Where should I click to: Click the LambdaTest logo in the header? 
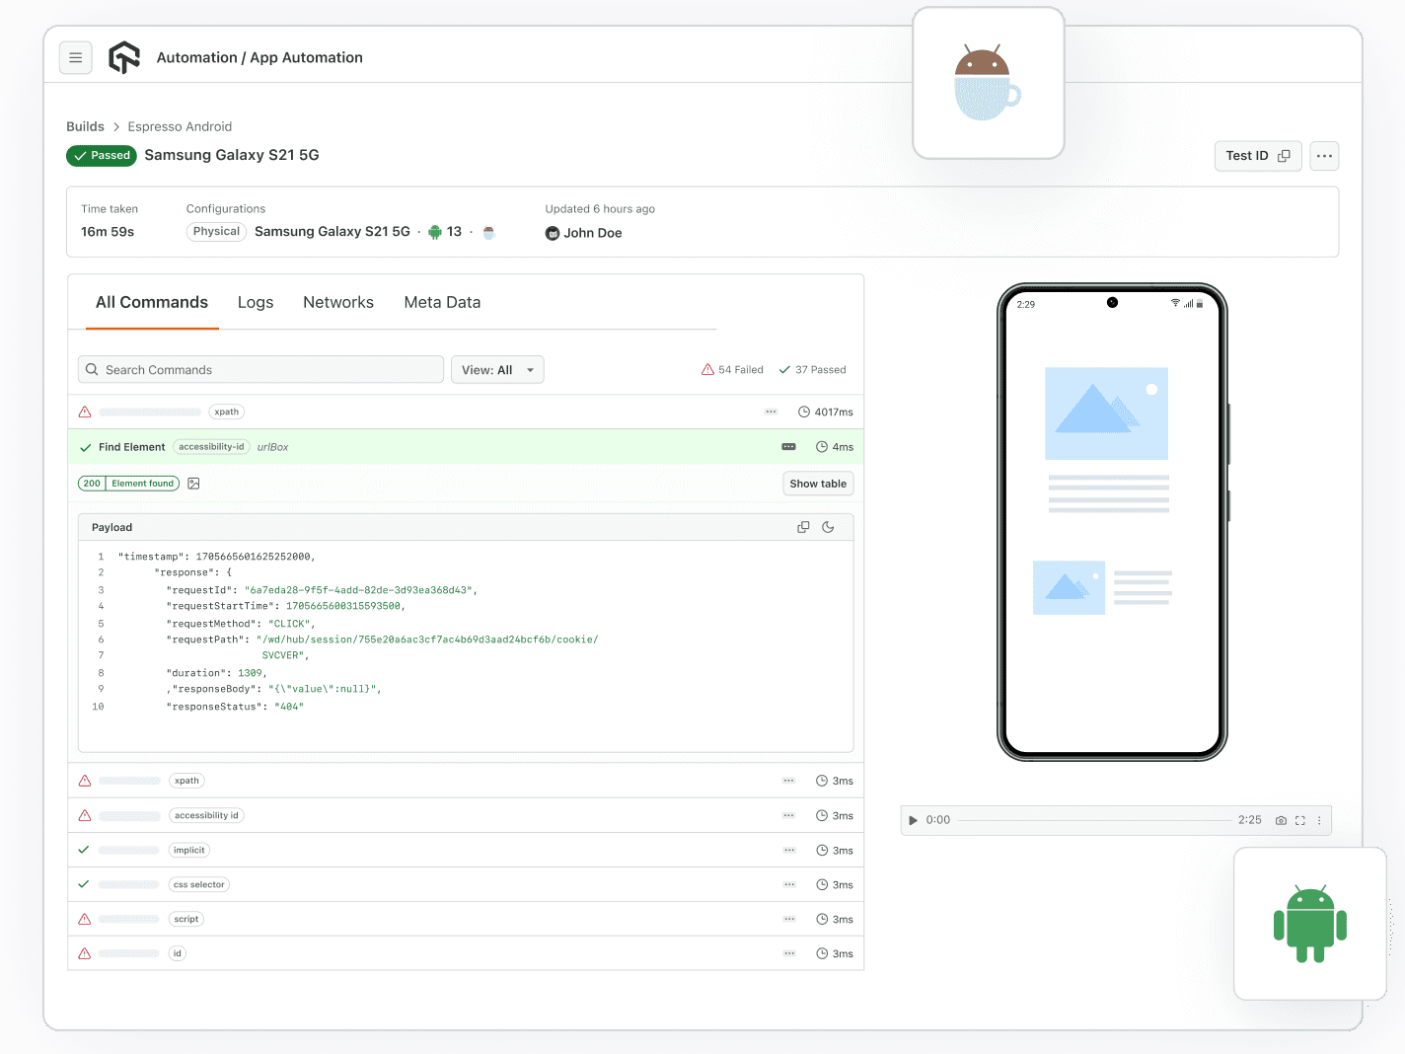click(123, 57)
